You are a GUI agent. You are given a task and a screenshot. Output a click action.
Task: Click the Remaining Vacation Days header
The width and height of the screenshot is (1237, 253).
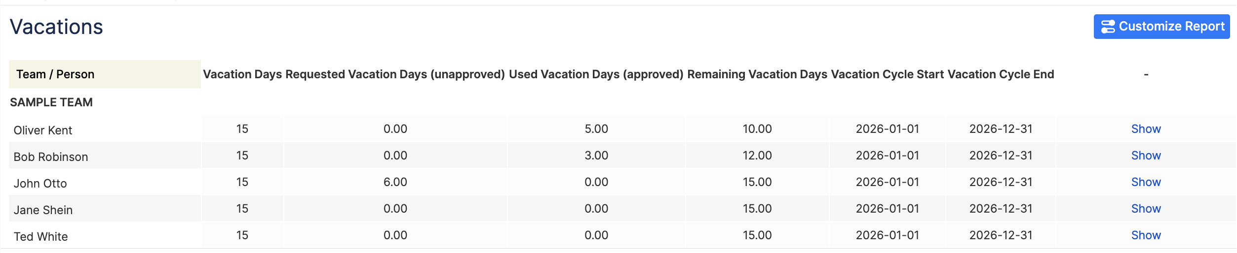point(757,74)
